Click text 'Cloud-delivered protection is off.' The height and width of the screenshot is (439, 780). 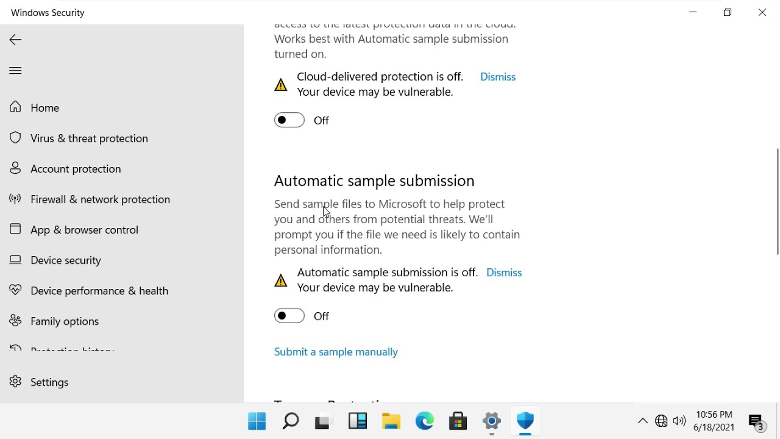380,77
